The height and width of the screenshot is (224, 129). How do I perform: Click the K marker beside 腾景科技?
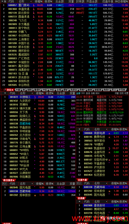click(x=109, y=137)
